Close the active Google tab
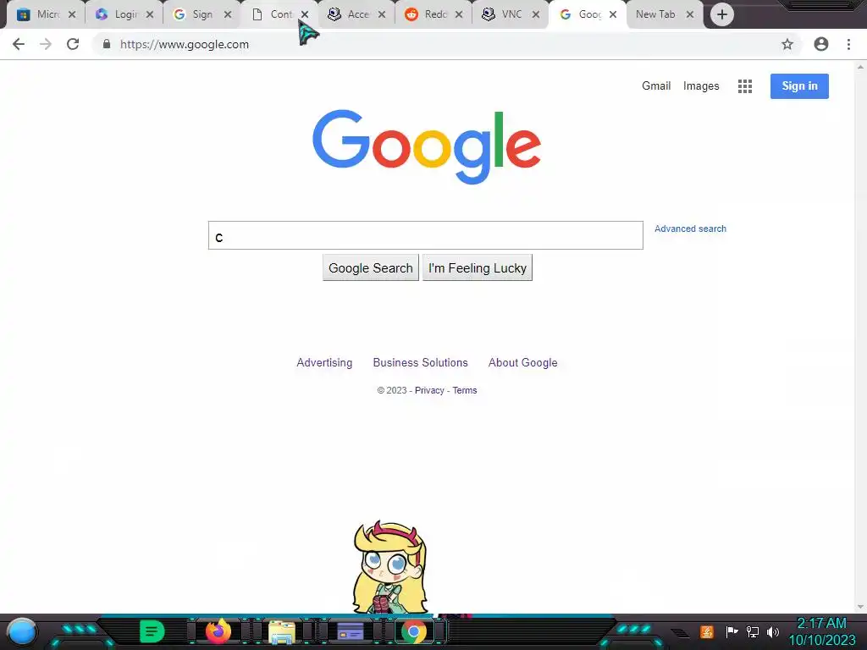This screenshot has width=867, height=650. pos(613,15)
